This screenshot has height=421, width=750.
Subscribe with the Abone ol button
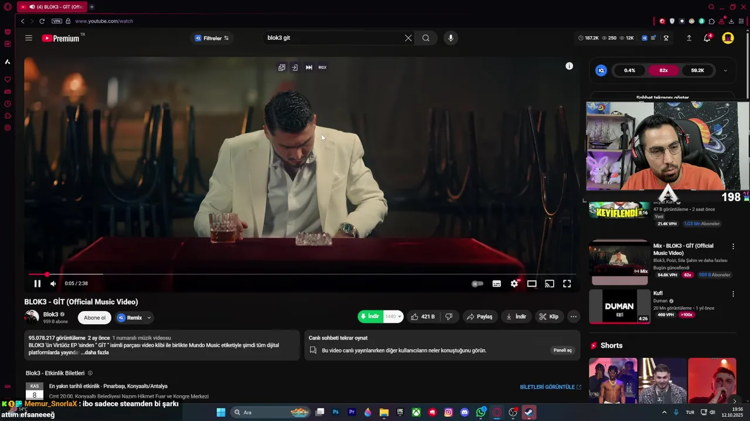pos(94,318)
